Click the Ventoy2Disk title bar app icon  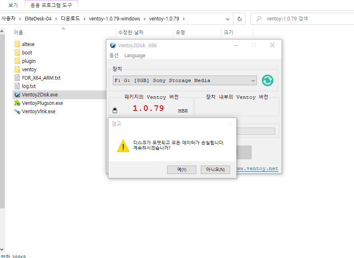[113, 45]
